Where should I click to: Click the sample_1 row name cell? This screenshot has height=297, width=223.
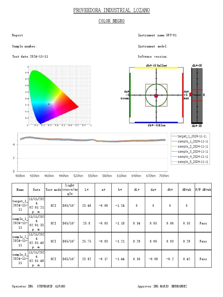coord(20,223)
